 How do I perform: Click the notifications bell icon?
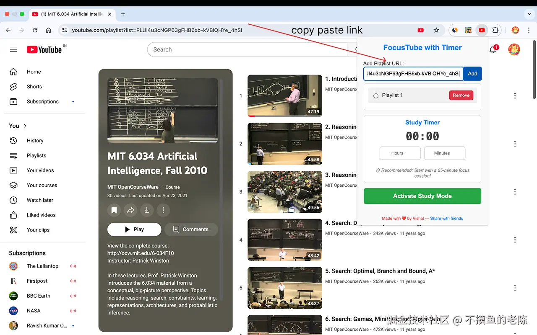click(493, 49)
